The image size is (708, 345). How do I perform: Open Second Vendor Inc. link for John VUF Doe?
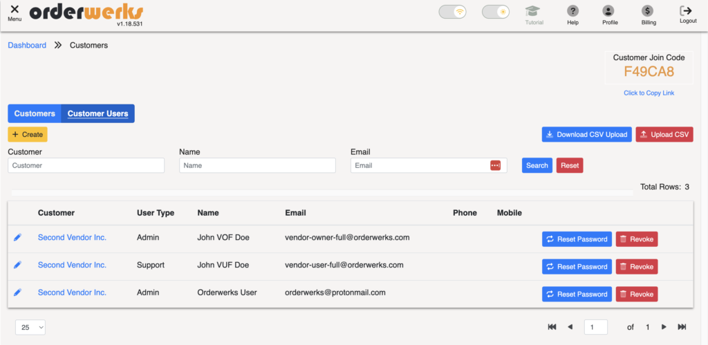[72, 265]
